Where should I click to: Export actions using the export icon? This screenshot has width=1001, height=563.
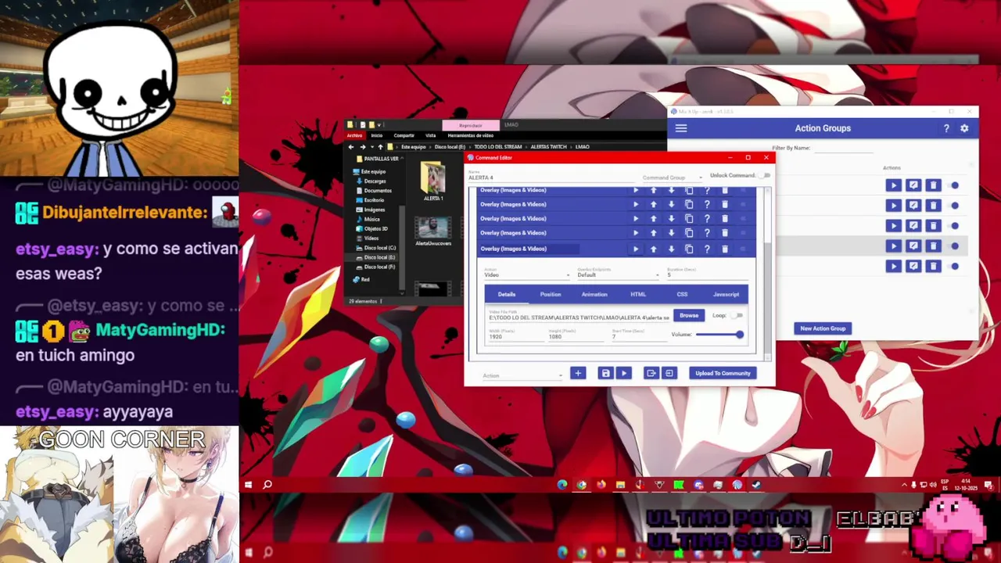[651, 374]
